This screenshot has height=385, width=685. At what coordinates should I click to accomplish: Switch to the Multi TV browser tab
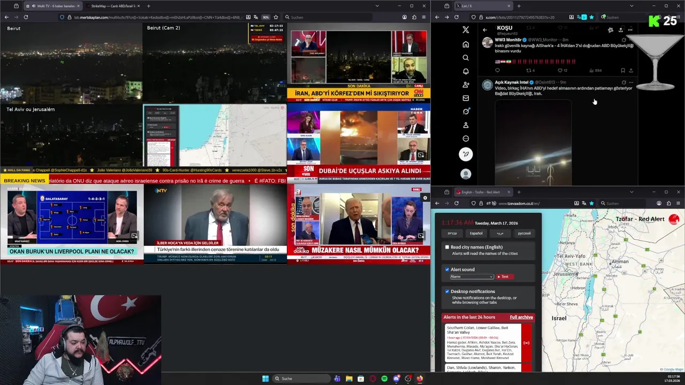[54, 6]
